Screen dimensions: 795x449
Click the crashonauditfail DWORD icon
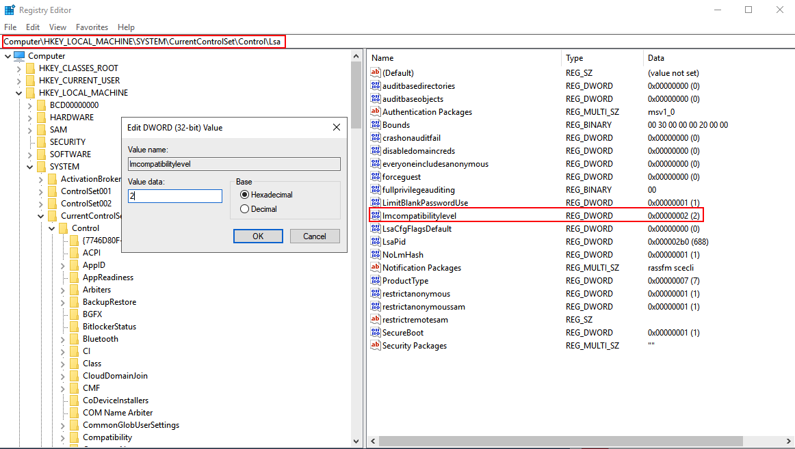click(375, 137)
